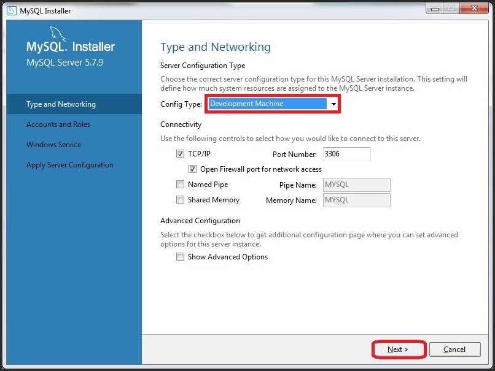Viewport: 495px width, 371px height.
Task: Select Type and Networking in sidebar
Action: [74, 104]
